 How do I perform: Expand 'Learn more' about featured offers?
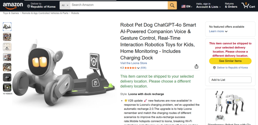point(218,31)
